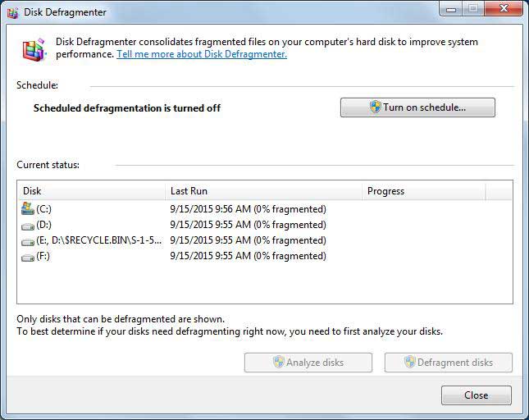This screenshot has height=420, width=529.
Task: Click last run entry in the (F:) row
Action: pos(248,256)
